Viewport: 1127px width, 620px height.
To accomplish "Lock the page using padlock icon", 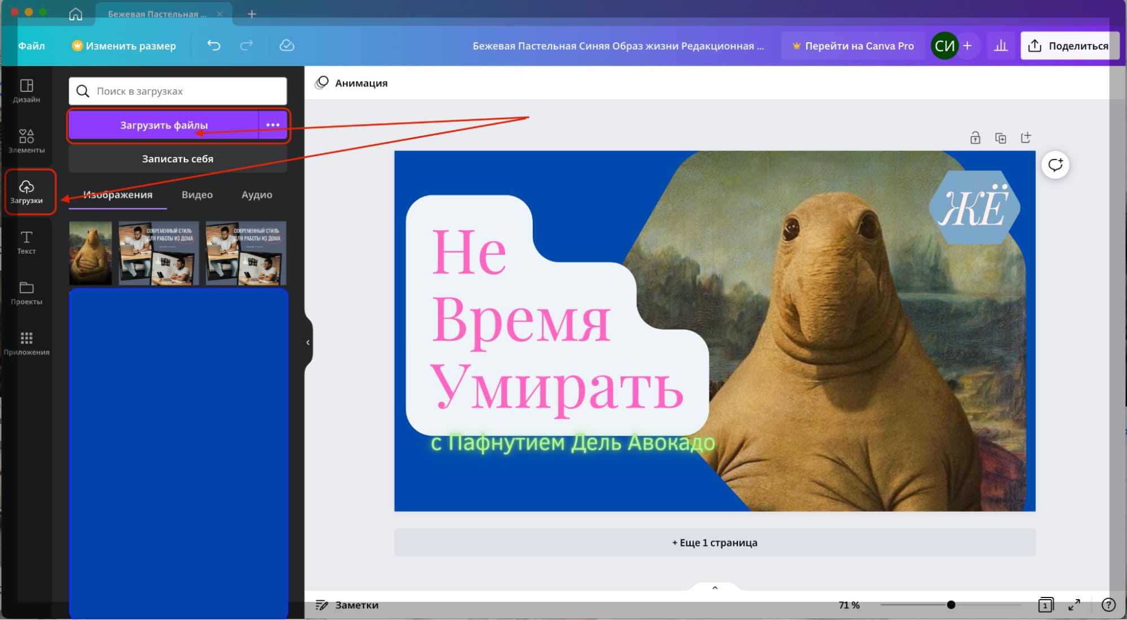I will (975, 138).
